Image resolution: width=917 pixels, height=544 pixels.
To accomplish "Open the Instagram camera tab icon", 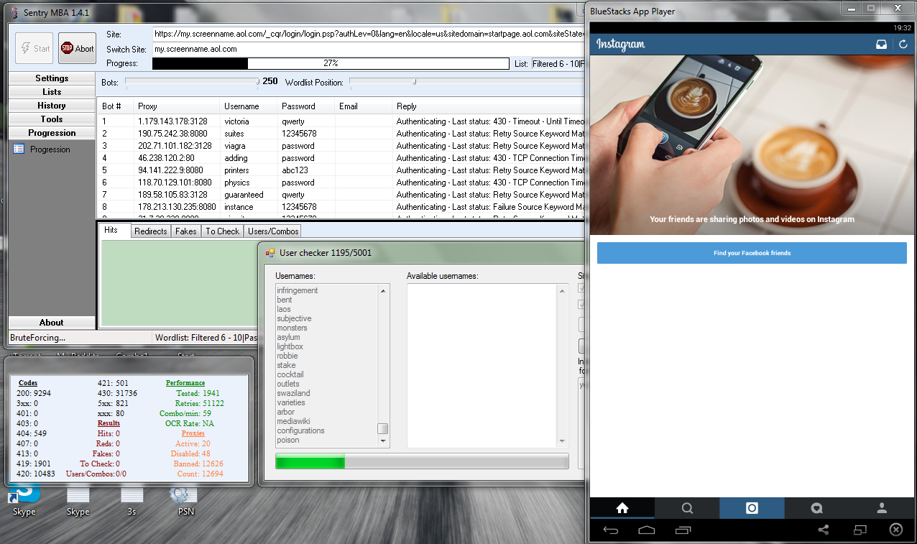I will pos(752,508).
